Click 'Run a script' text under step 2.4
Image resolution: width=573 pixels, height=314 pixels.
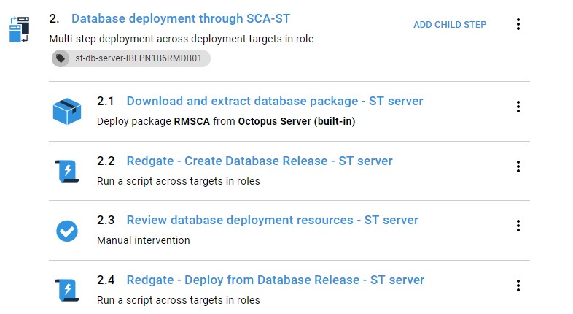tap(179, 300)
